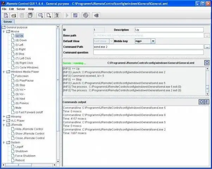Expand the Winamp tree node
Viewport: 212px width, 169px height.
click(x=4, y=117)
